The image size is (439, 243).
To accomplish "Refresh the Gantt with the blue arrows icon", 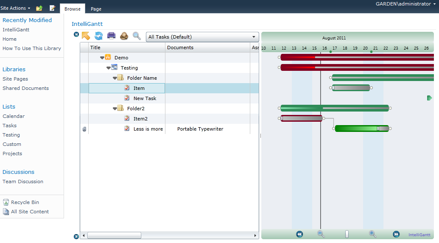I will point(98,36).
